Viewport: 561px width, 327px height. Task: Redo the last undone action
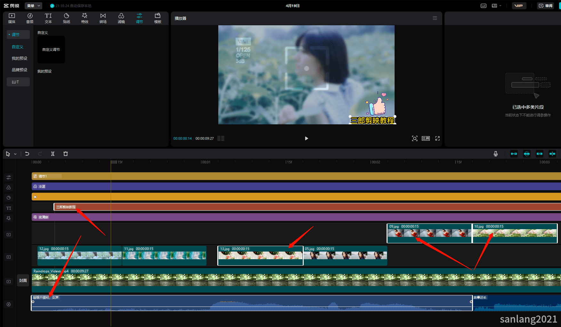(x=40, y=154)
